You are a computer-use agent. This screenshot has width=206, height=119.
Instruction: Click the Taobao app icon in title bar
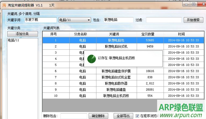click(x=4, y=5)
